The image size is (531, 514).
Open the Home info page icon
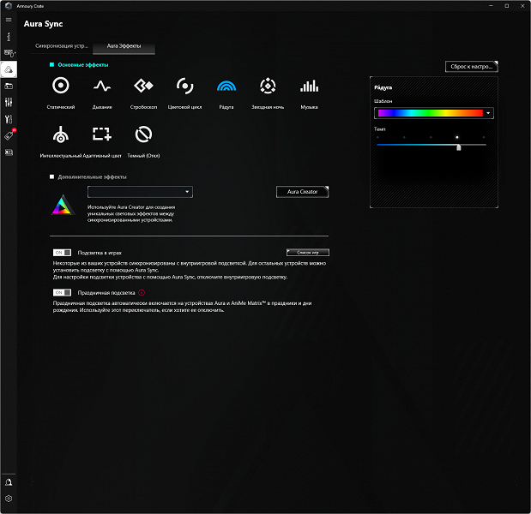(x=9, y=37)
